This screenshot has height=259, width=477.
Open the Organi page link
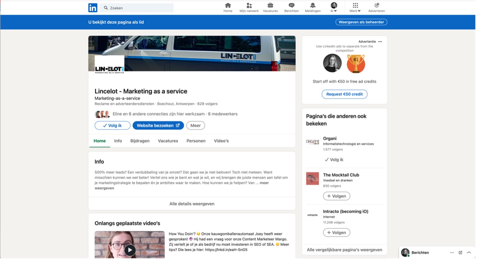pos(330,139)
